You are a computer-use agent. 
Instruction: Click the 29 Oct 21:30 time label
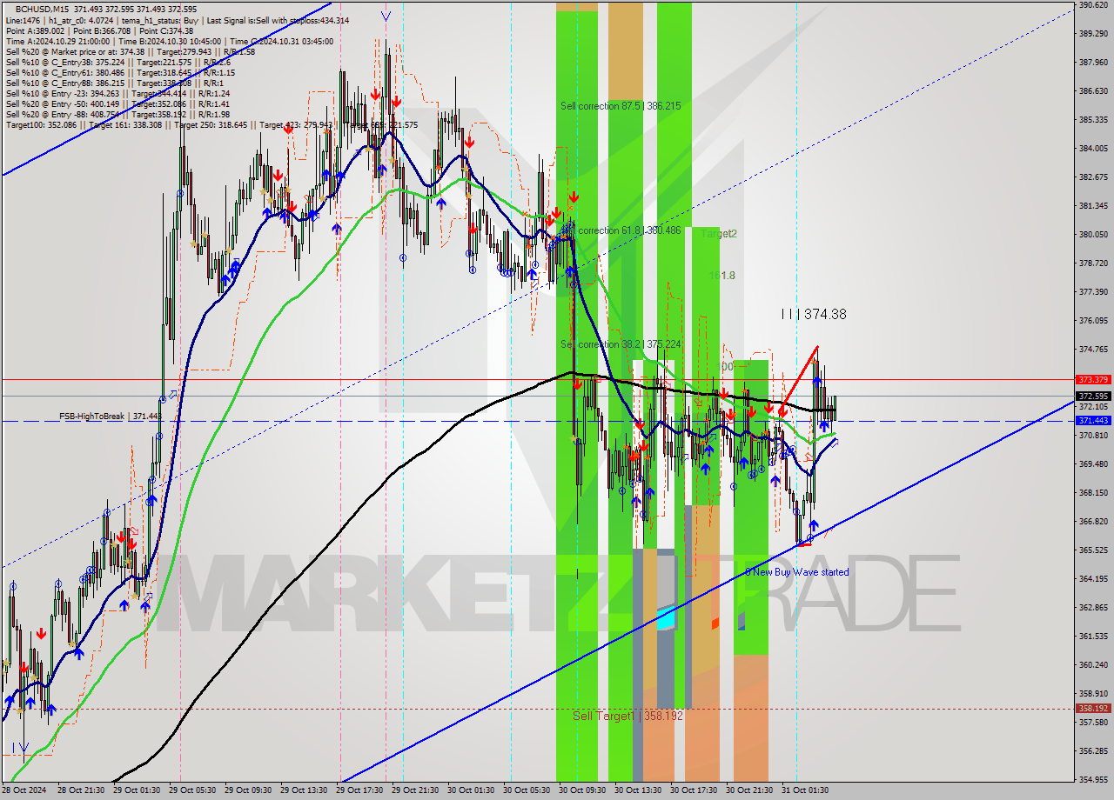tap(415, 790)
